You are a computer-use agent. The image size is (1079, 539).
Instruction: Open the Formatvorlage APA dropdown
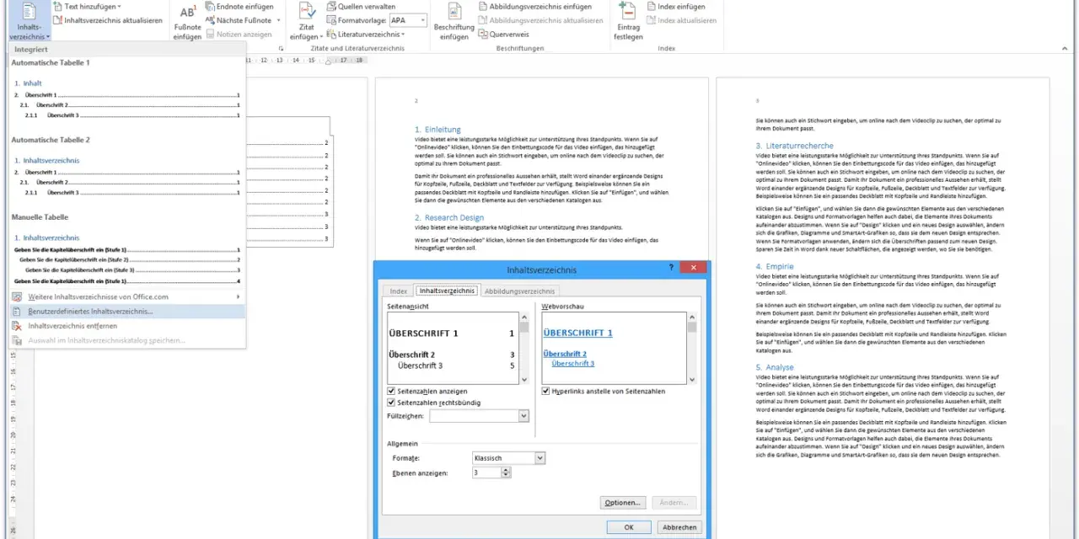pos(422,20)
